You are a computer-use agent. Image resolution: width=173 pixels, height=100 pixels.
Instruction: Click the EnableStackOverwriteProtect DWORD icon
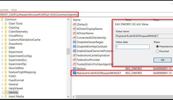(x=74, y=51)
